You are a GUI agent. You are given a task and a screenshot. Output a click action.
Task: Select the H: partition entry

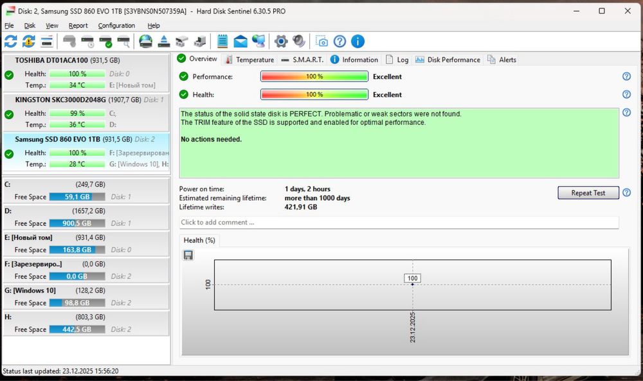tap(87, 322)
